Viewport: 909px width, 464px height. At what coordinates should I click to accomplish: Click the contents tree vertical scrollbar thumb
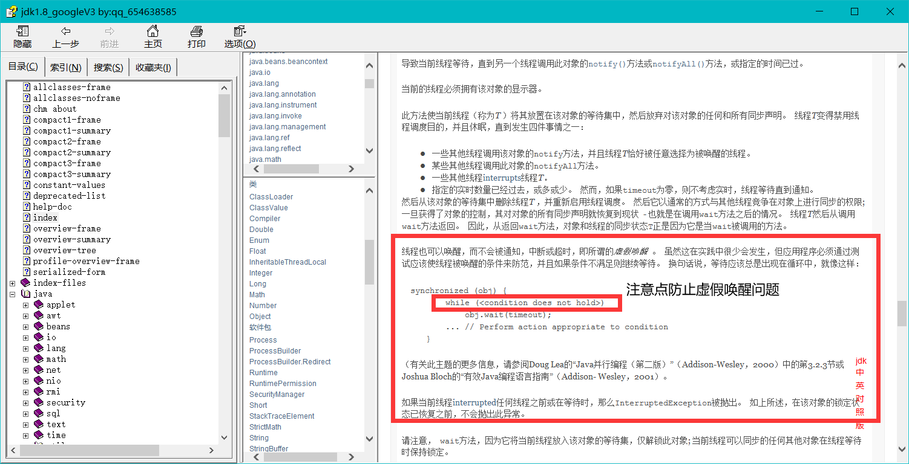(x=224, y=115)
